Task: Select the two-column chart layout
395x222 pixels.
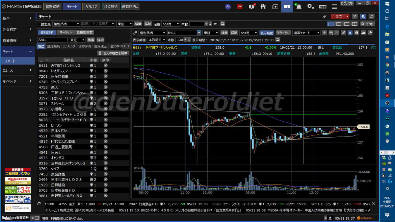Action: click(339, 24)
